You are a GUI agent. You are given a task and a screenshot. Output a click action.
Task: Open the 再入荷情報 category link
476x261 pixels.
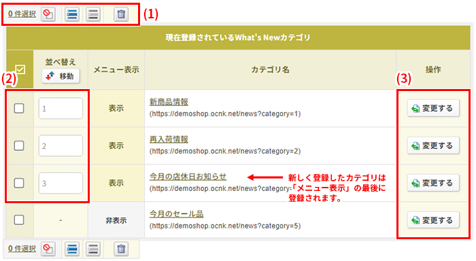169,139
